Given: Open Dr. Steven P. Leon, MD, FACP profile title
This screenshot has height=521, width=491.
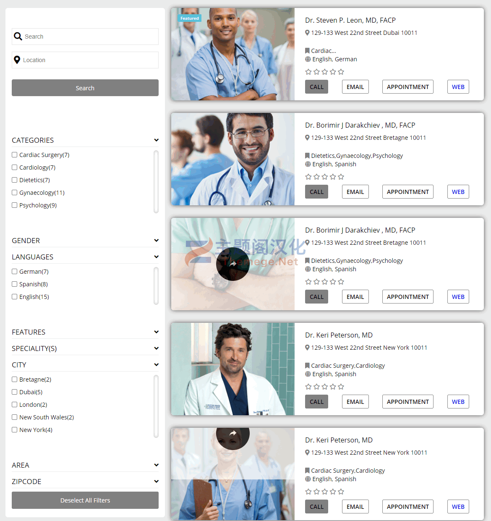Looking at the screenshot, I should click(x=350, y=20).
